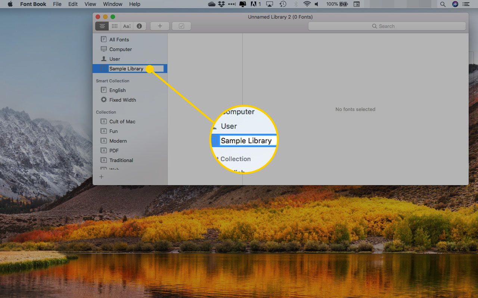The width and height of the screenshot is (478, 298).
Task: Open the Font Book menu
Action: pyautogui.click(x=33, y=4)
